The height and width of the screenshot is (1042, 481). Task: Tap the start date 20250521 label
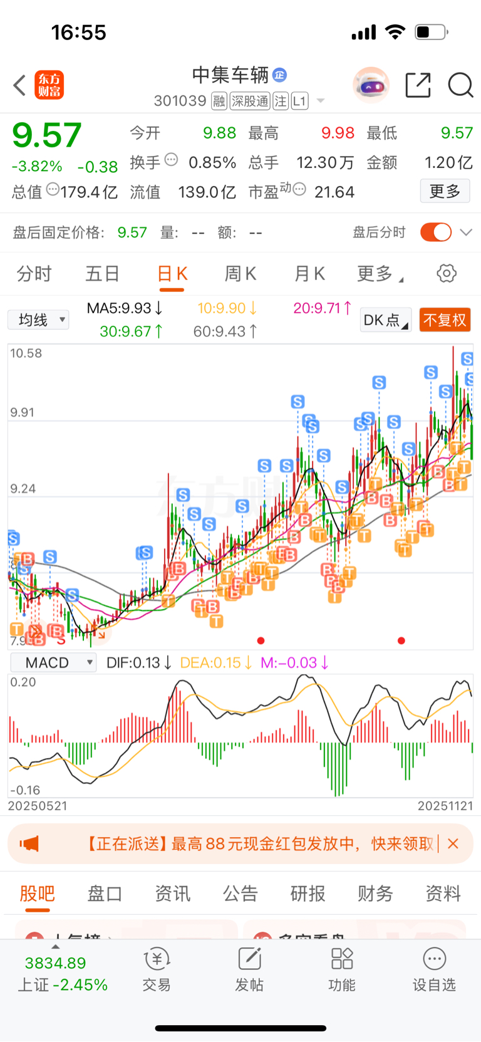click(38, 806)
